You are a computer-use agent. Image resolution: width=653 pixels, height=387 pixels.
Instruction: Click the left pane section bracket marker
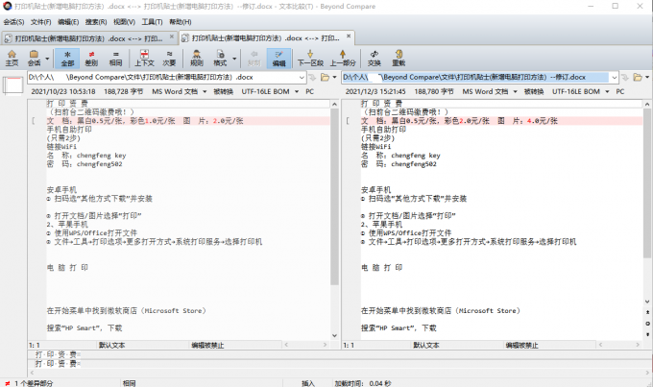click(x=33, y=121)
